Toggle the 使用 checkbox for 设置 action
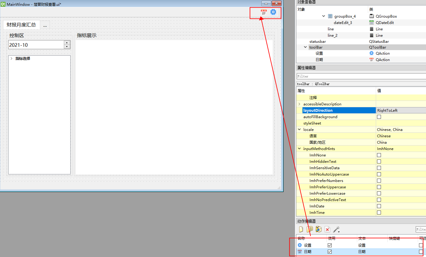This screenshot has height=257, width=426. coord(330,245)
